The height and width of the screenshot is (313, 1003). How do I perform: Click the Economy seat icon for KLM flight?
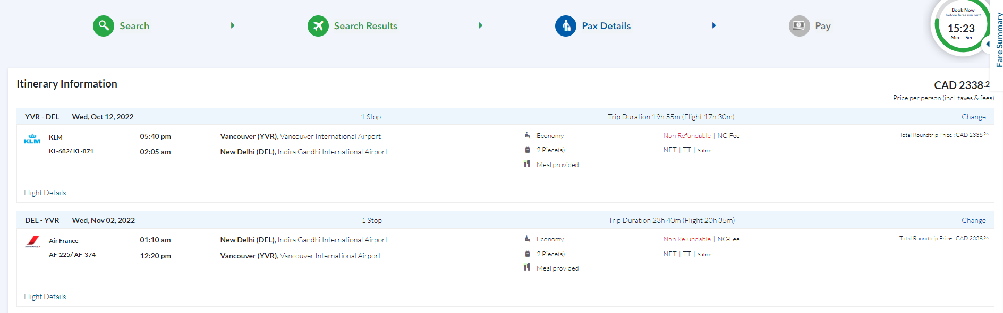tap(527, 135)
